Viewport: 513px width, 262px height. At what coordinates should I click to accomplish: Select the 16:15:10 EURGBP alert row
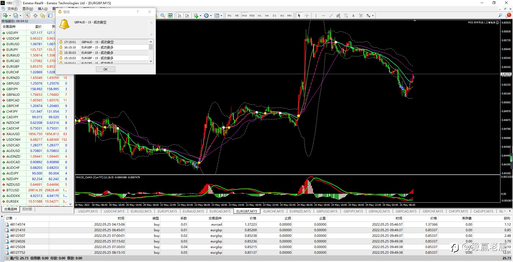click(103, 47)
